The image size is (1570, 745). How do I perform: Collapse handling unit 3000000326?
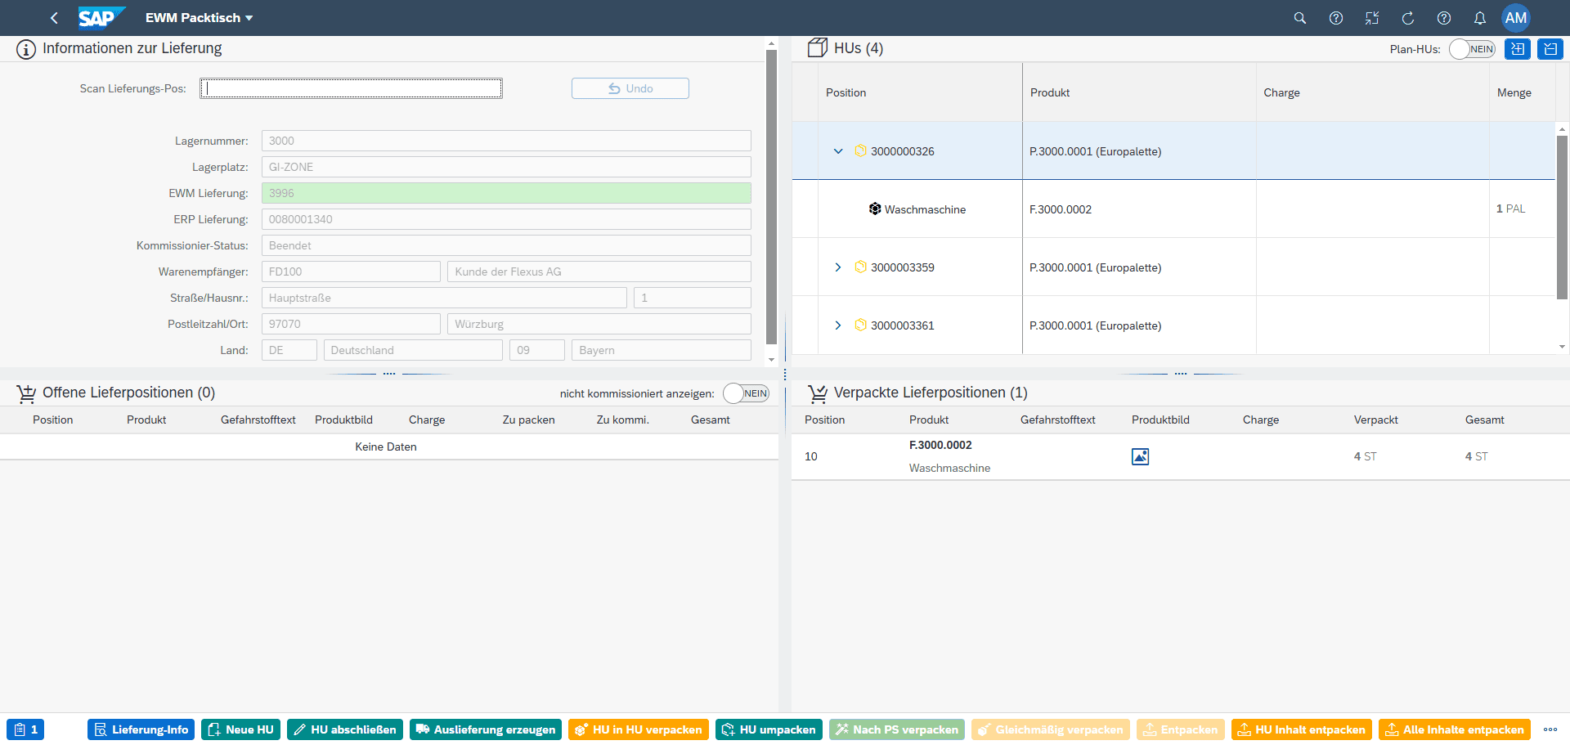click(837, 151)
